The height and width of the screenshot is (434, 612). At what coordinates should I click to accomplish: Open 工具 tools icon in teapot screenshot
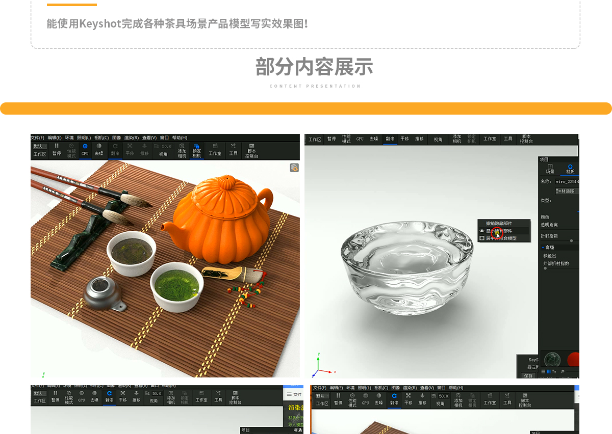pos(233,146)
